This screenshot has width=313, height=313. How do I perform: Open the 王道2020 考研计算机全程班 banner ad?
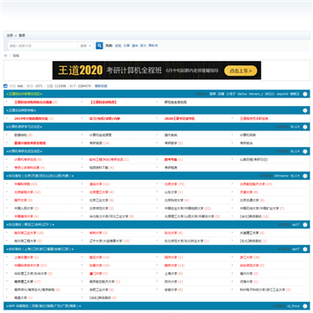156,70
